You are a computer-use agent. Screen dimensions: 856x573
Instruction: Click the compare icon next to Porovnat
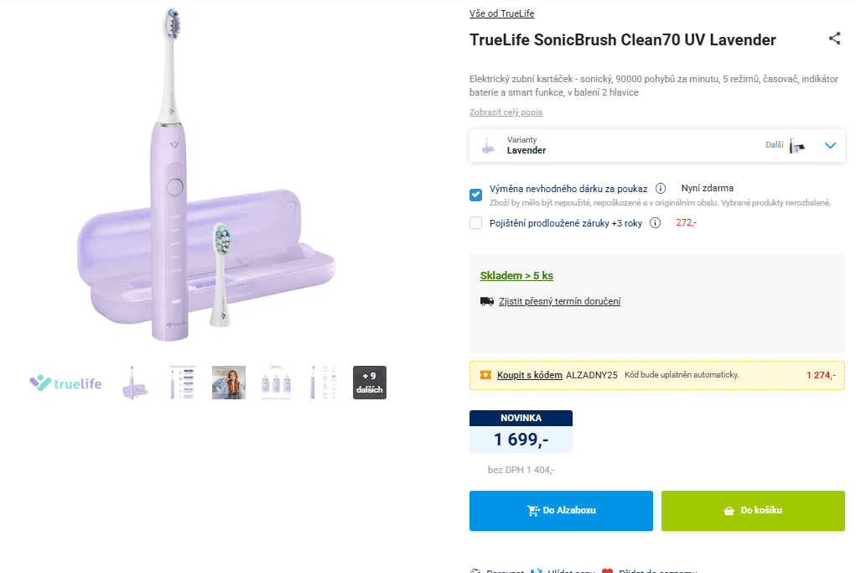(x=475, y=570)
